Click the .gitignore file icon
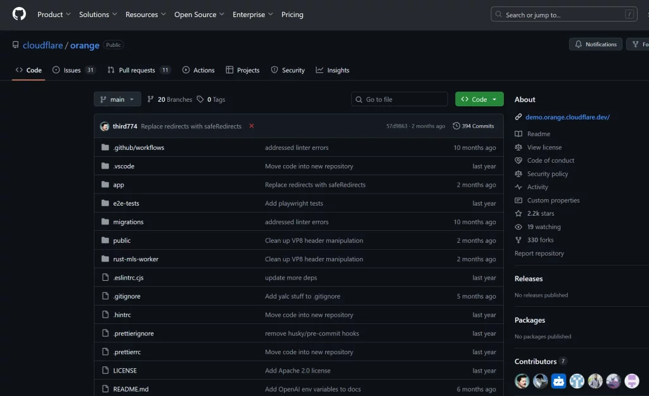Viewport: 649px width, 396px height. tap(105, 296)
